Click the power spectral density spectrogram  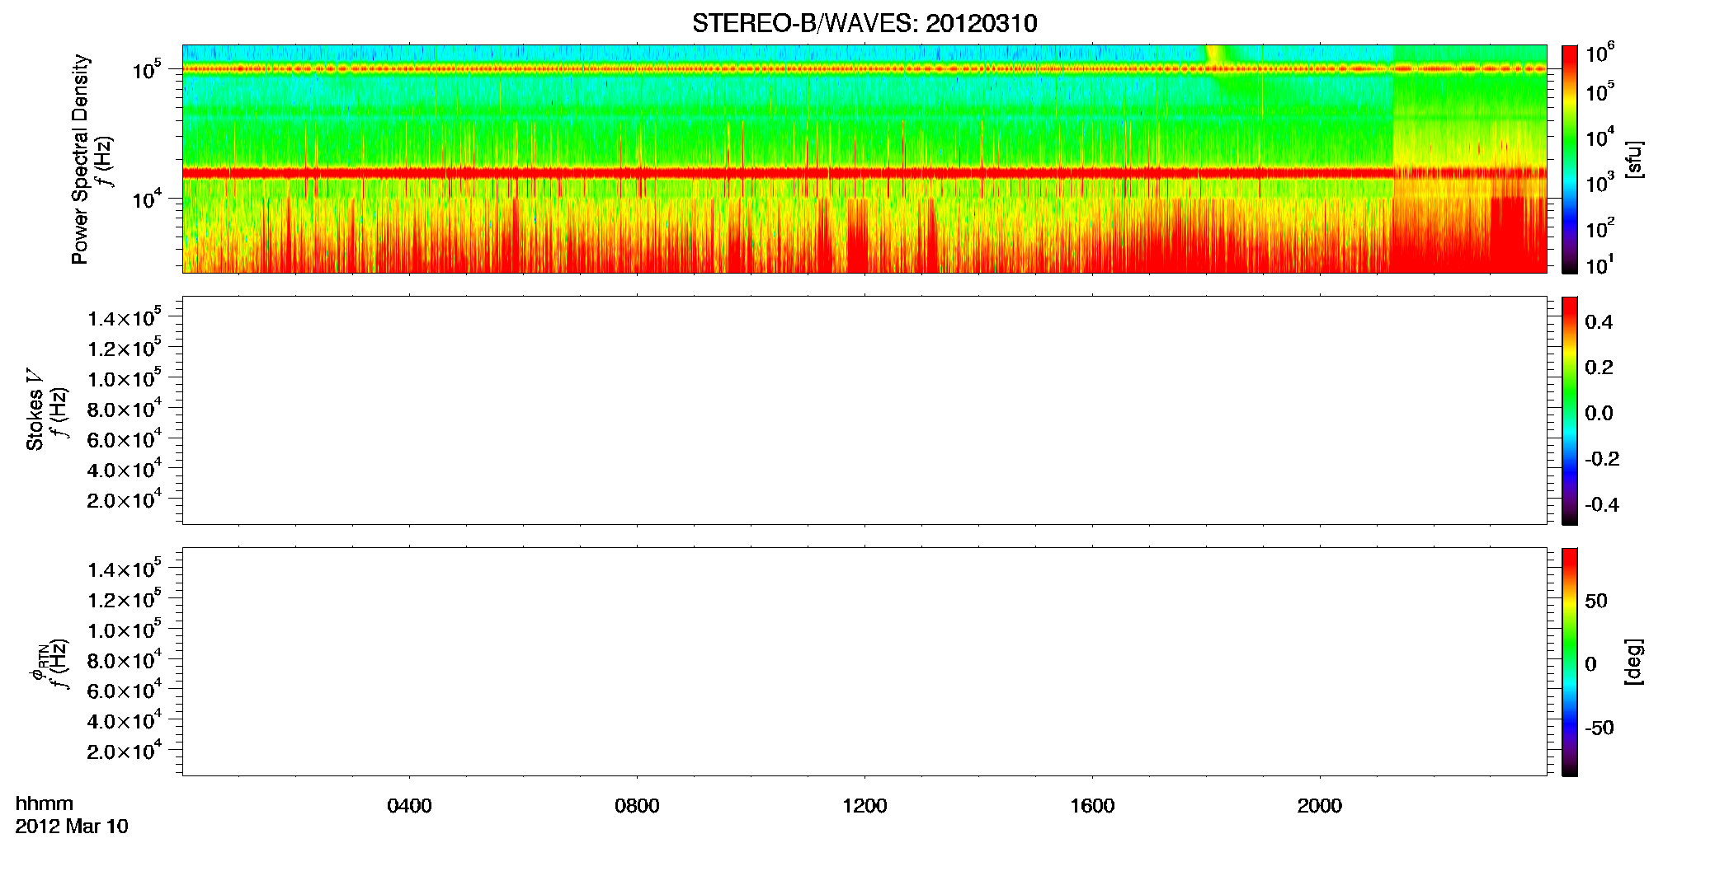point(864,159)
